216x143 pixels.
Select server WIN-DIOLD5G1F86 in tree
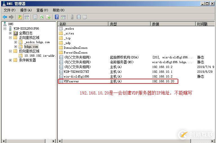coord(26,28)
